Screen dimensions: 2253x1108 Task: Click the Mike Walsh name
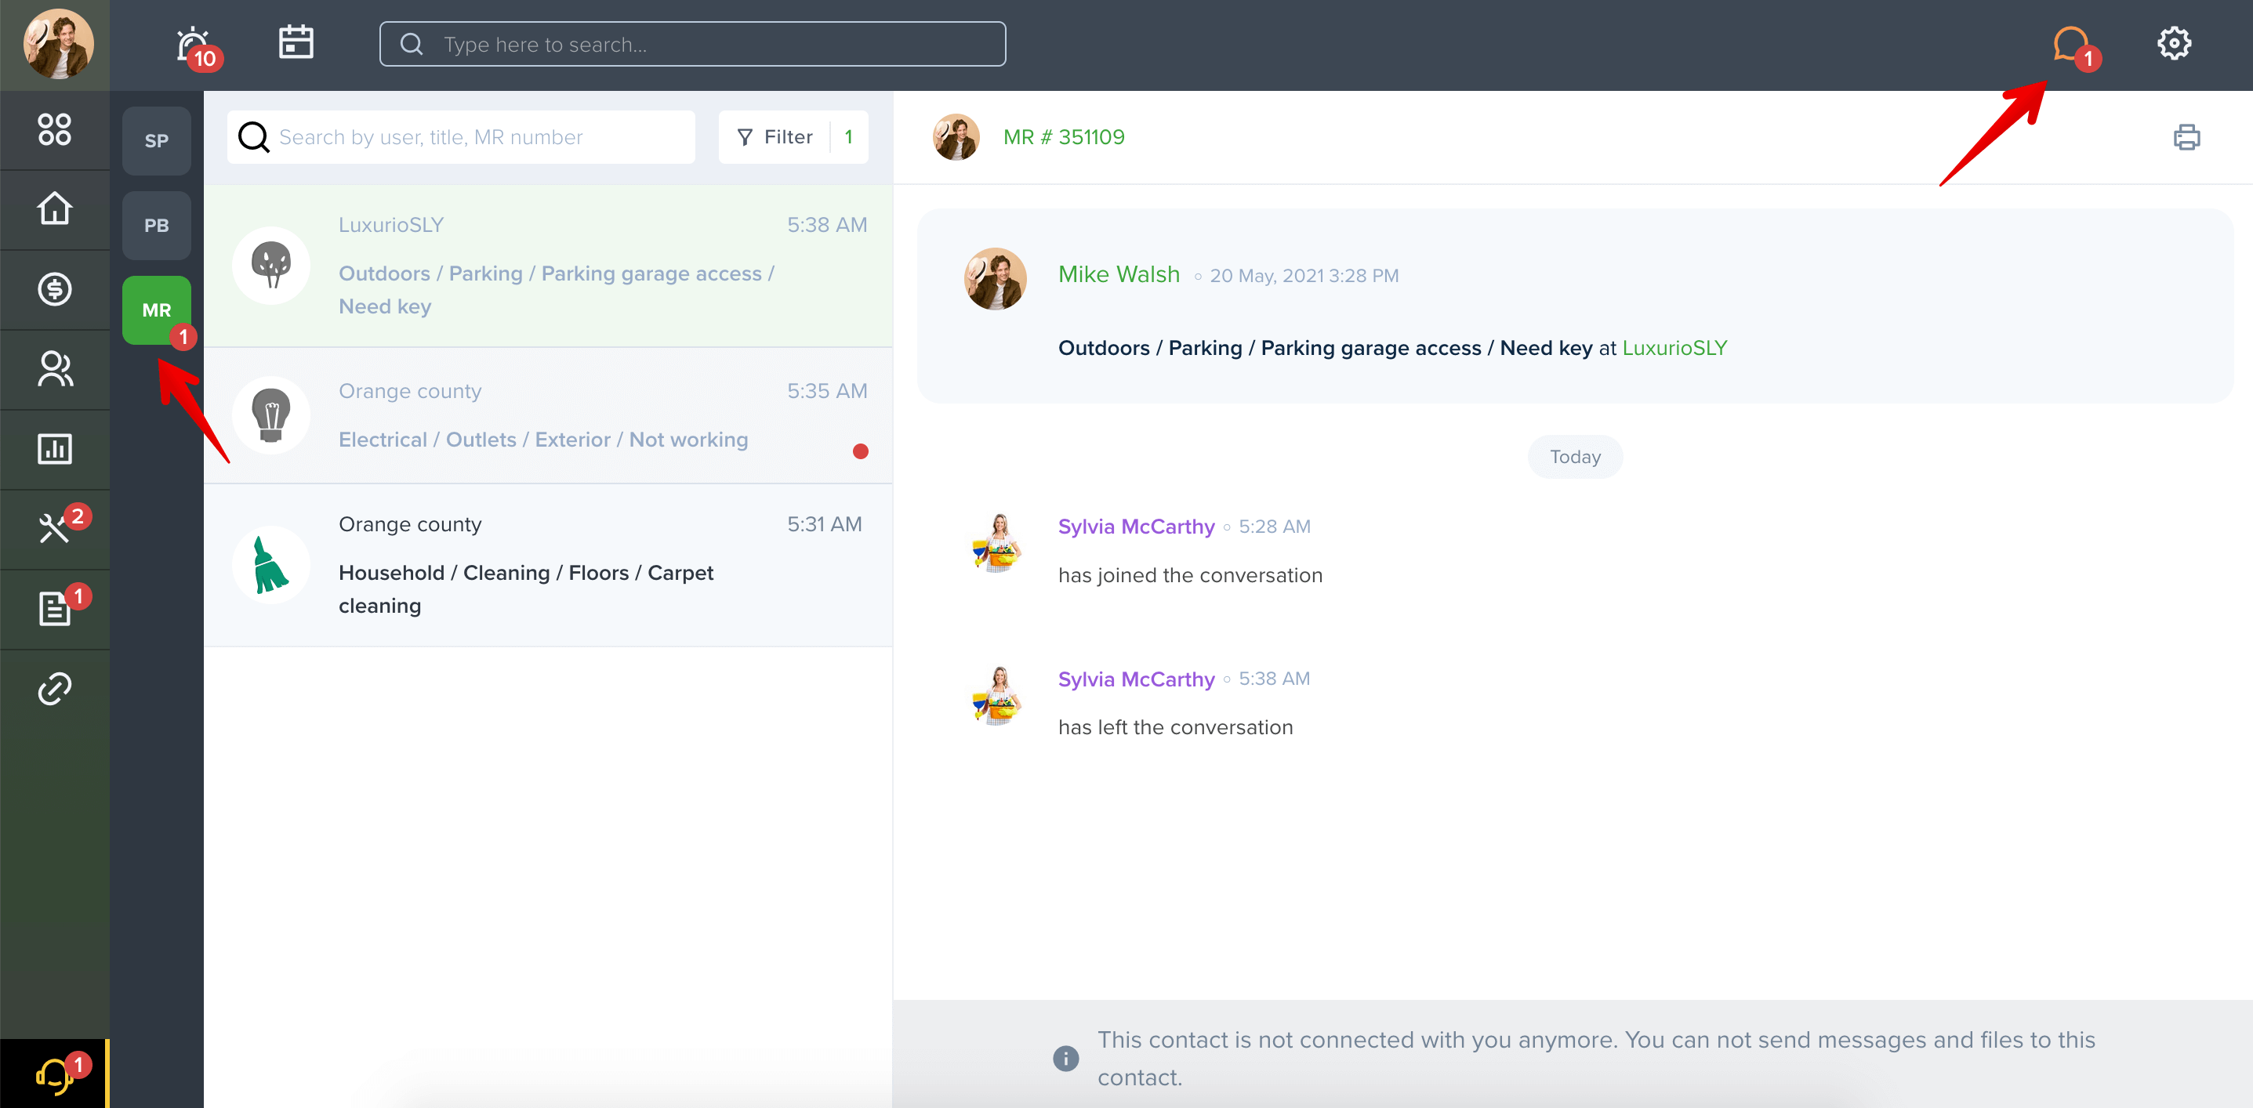1119,274
